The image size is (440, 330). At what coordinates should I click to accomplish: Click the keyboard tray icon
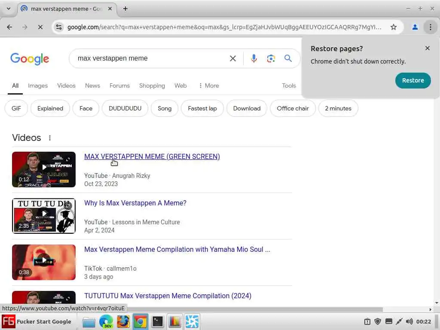pyautogui.click(x=388, y=321)
